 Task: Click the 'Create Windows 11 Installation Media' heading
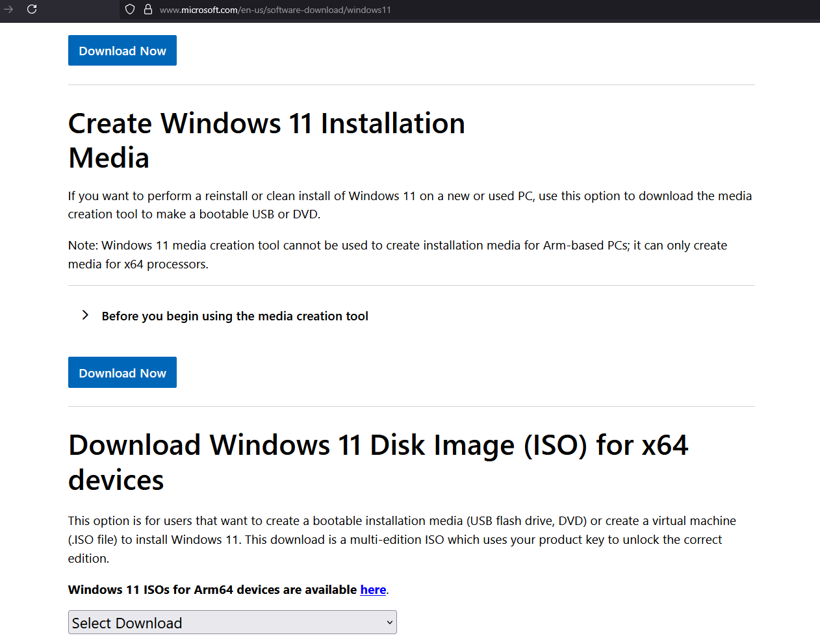coord(266,140)
